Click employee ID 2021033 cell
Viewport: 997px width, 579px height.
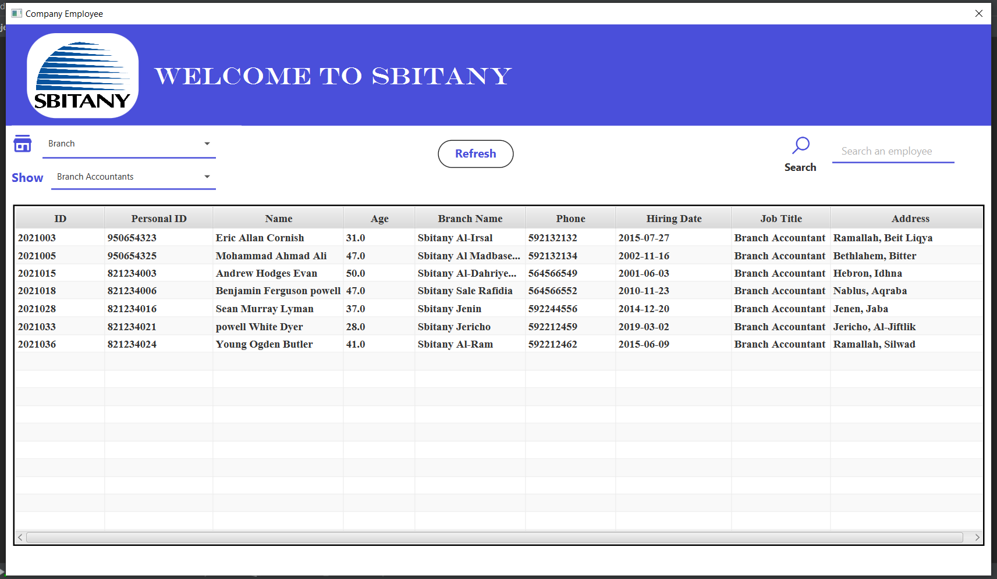[60, 327]
